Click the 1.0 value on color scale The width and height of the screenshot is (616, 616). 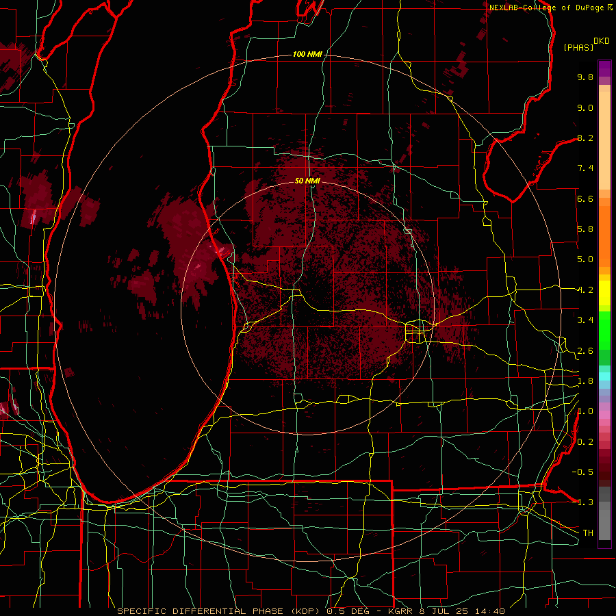(x=585, y=411)
